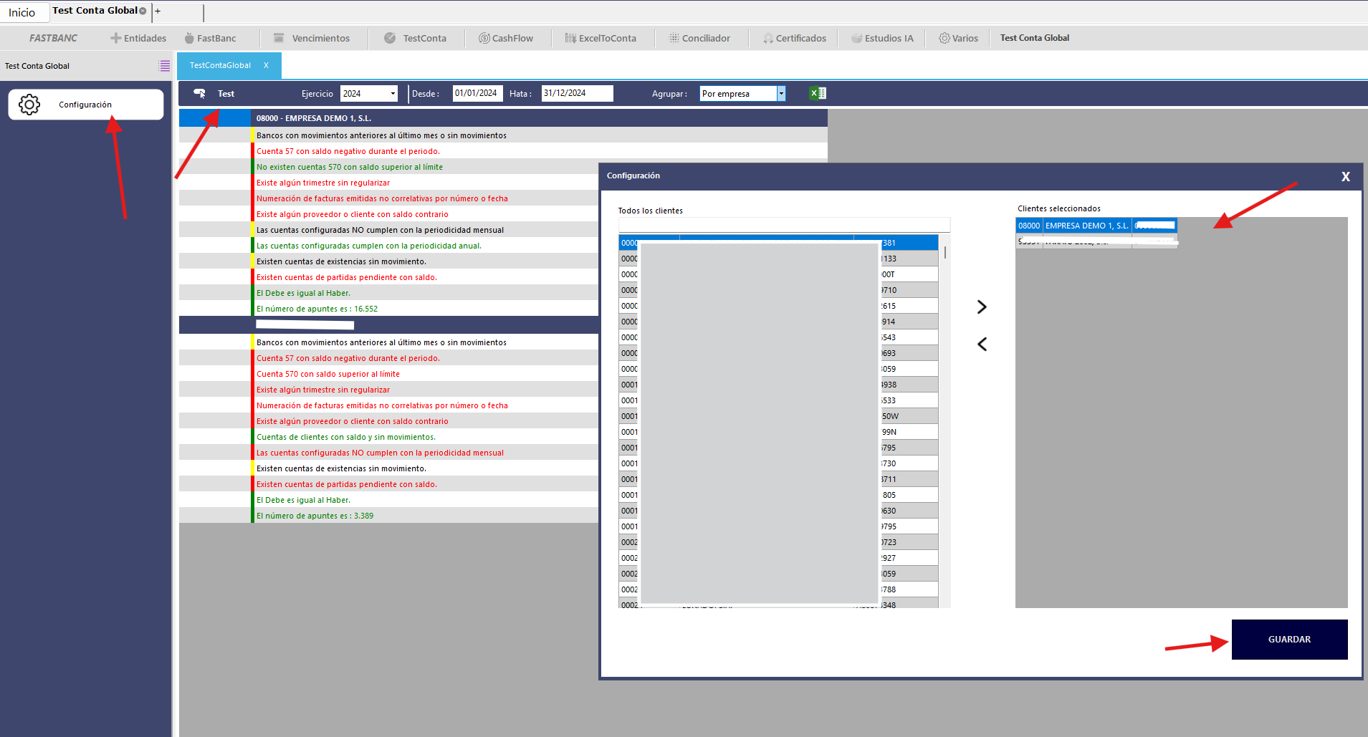Click the Varios gear icon
This screenshot has height=737, width=1368.
tap(944, 38)
